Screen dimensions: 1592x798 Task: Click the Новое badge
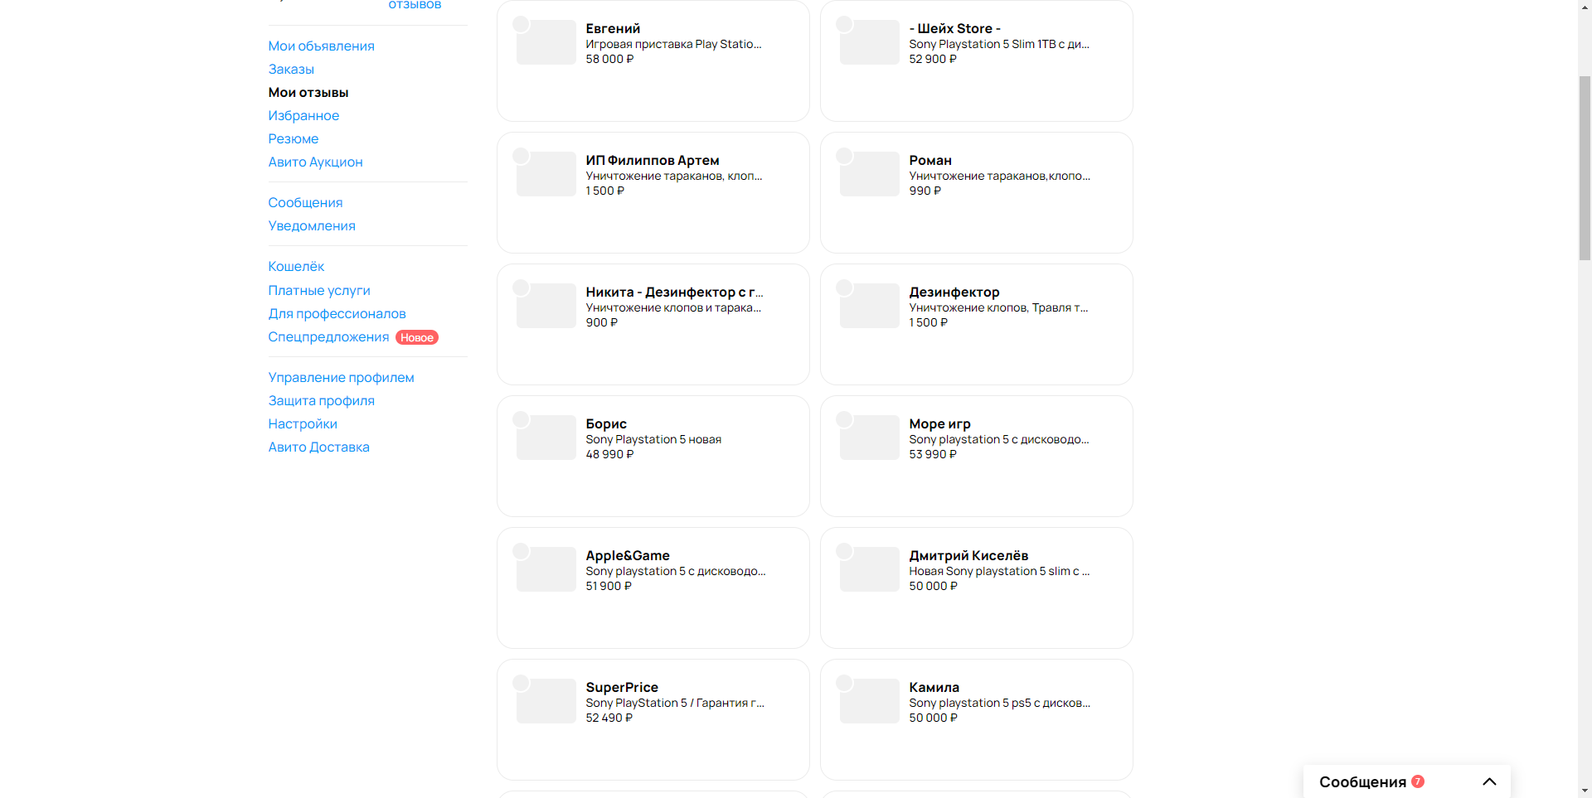coord(417,337)
